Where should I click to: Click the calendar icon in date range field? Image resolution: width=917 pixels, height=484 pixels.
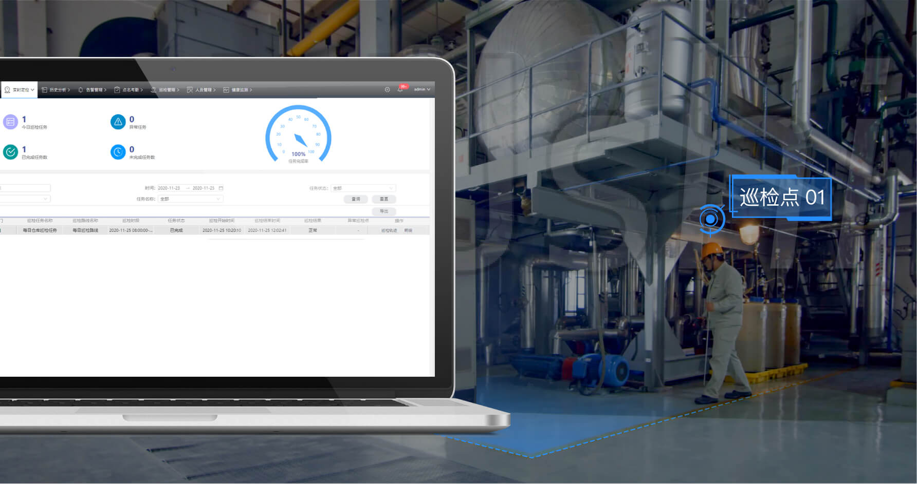221,188
